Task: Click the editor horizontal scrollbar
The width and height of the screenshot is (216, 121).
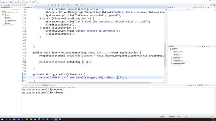Action: (x=89, y=83)
